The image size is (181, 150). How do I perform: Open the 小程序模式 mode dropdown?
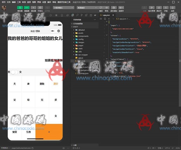tap(63, 8)
